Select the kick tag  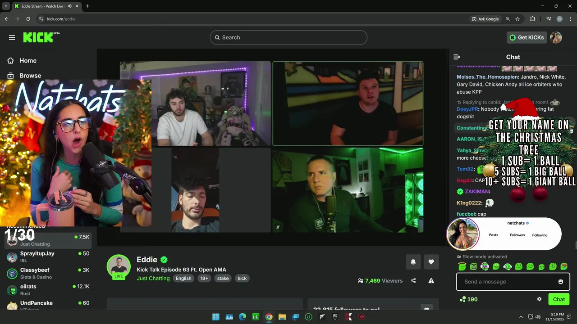(x=242, y=278)
